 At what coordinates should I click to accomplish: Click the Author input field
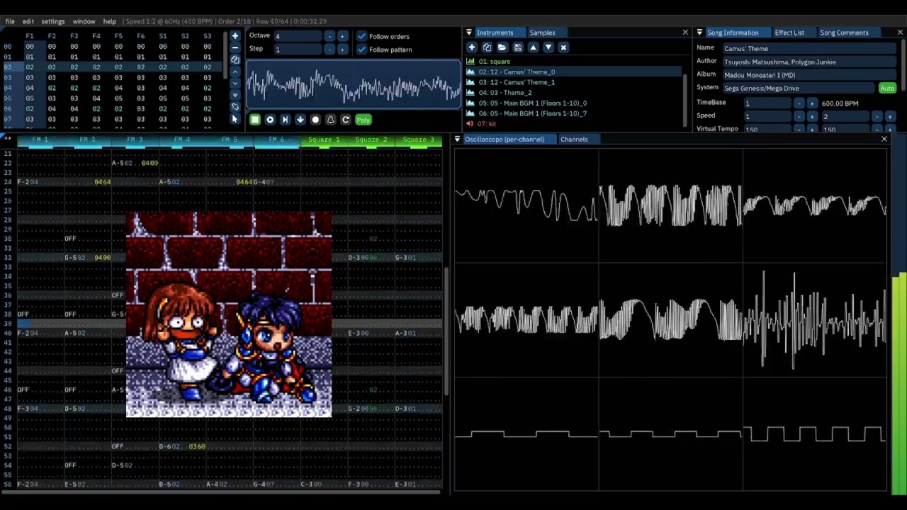pyautogui.click(x=809, y=62)
